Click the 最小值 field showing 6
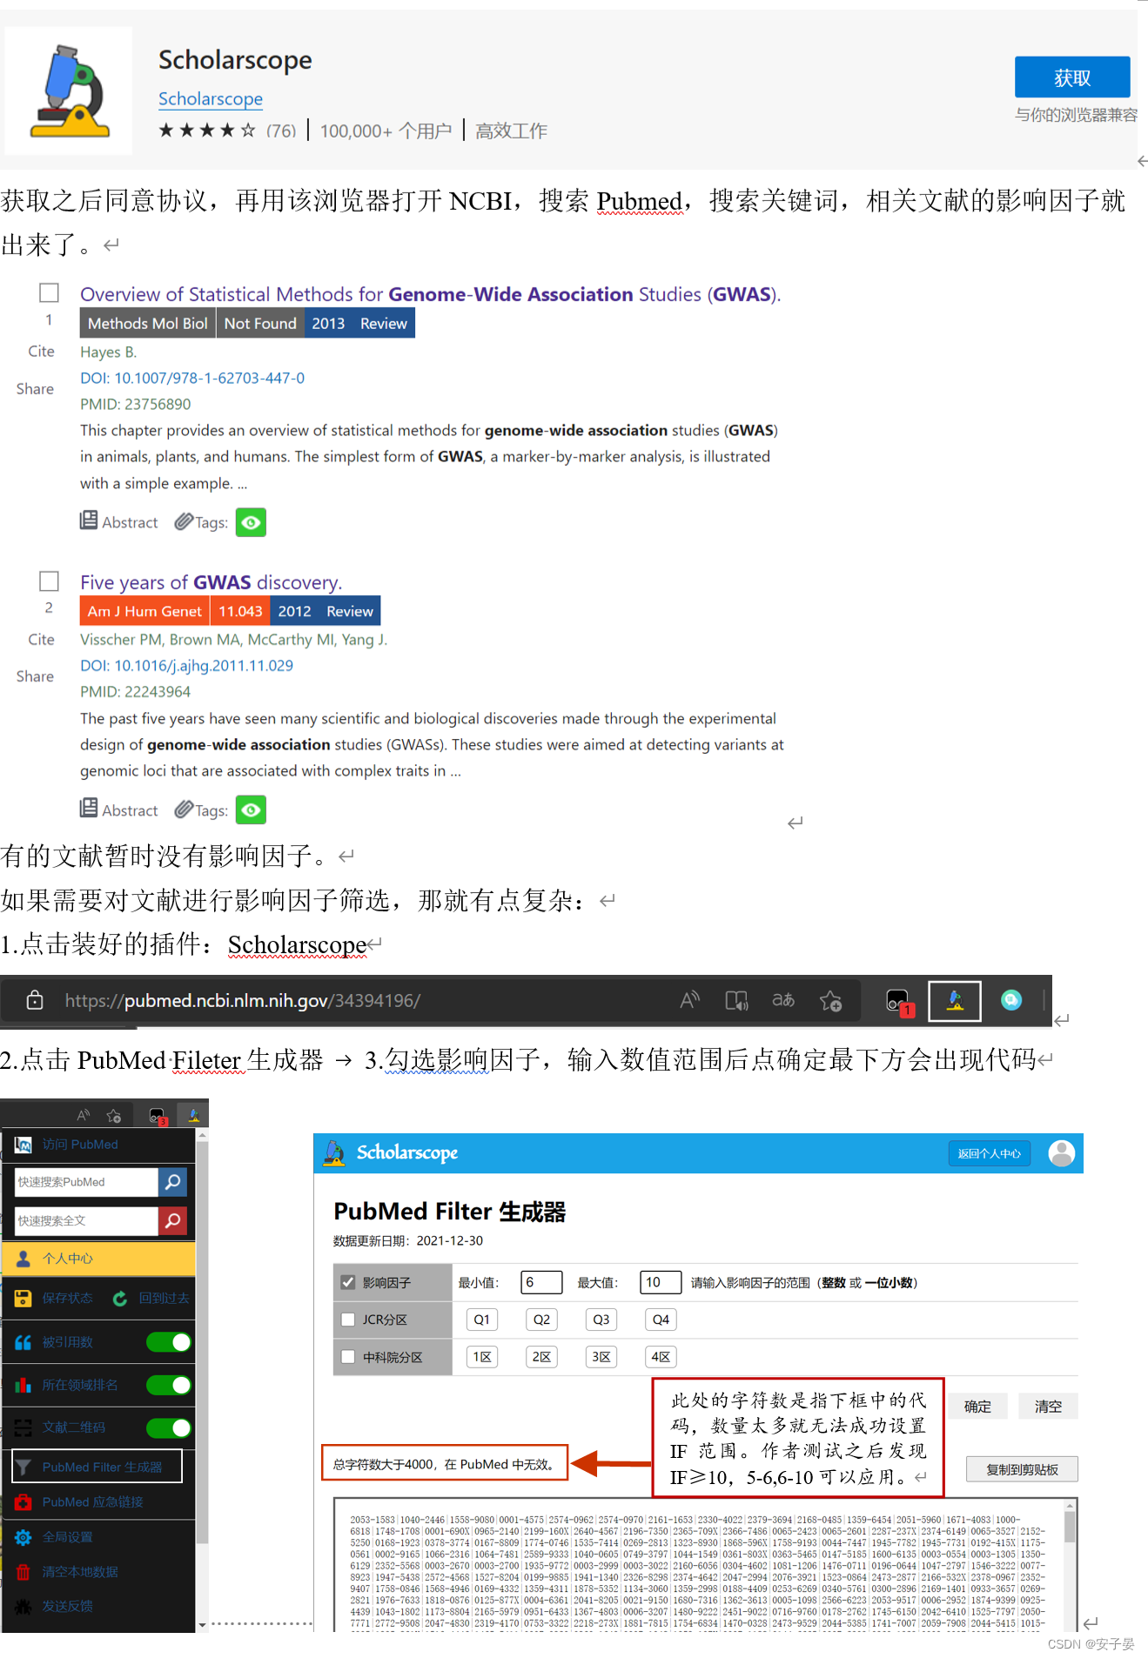1148x1659 pixels. (x=541, y=1282)
